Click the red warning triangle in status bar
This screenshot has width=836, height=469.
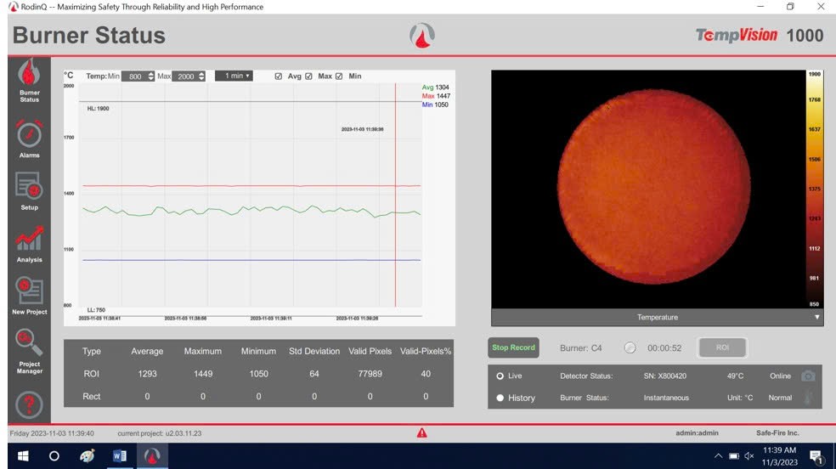(x=421, y=432)
